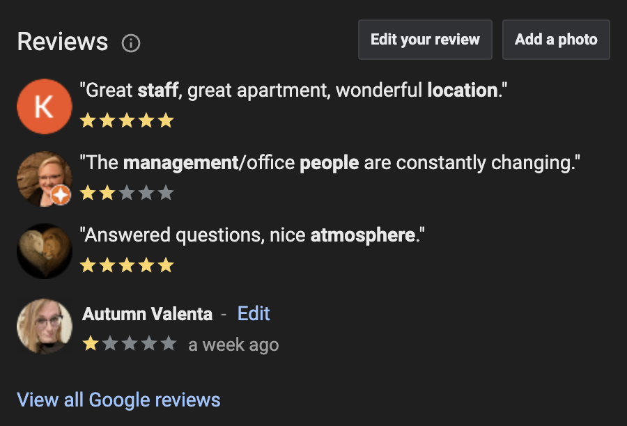Viewport: 627px width, 426px height.
Task: View all Google reviews
Action: click(x=118, y=400)
